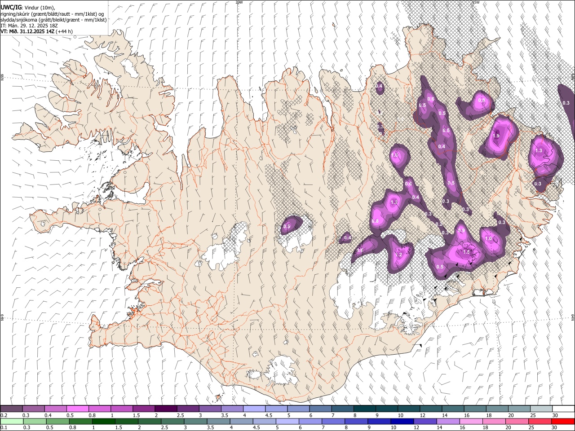Click the 1.5–2 magenta swatch in upper legend row
Viewport: 575px width, 431px height.
pos(144,409)
